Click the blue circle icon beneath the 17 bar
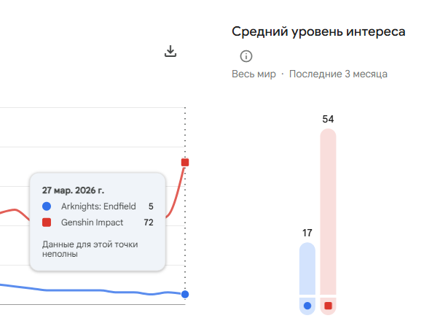The image size is (424, 329). coord(307,306)
